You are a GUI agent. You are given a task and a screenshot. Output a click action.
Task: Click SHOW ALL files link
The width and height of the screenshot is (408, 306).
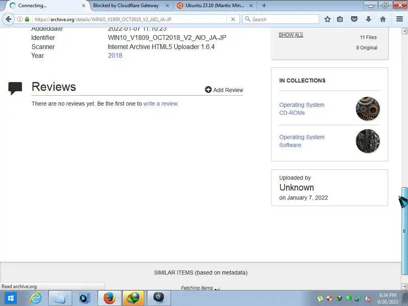coord(291,35)
